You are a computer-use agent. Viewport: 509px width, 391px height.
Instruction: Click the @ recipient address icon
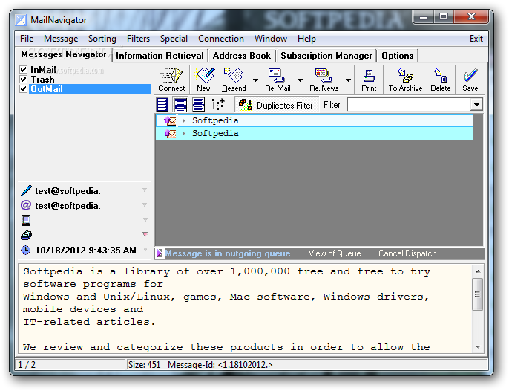pos(26,205)
